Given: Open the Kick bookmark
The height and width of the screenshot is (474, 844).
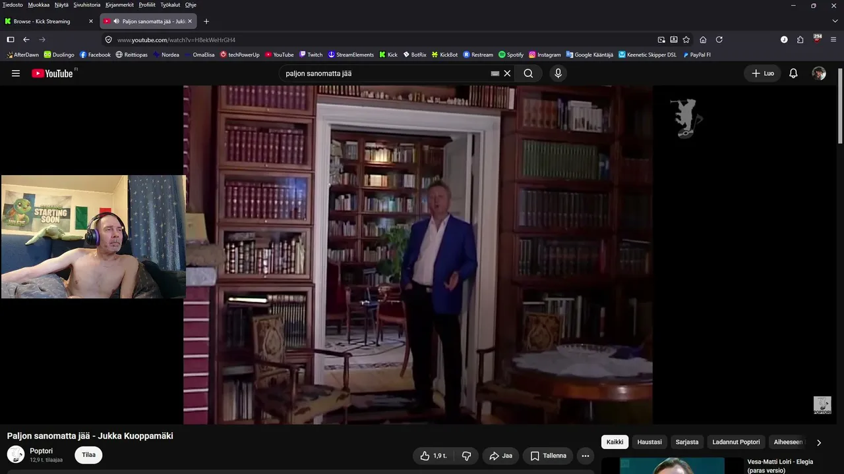Looking at the screenshot, I should 388,55.
